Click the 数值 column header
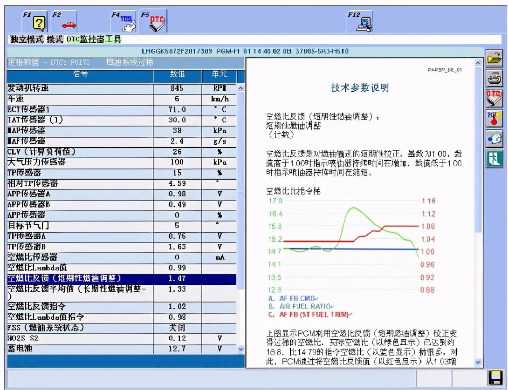508x390 pixels. click(176, 75)
